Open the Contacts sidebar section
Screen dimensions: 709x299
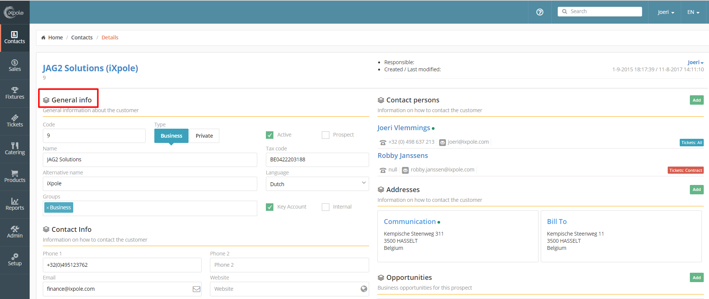tap(15, 38)
